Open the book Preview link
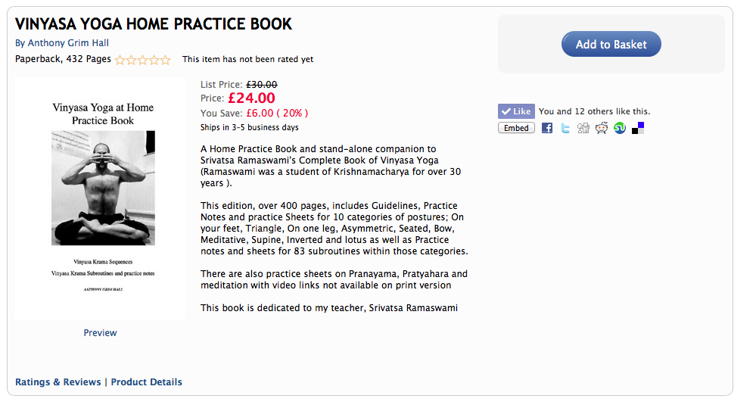The width and height of the screenshot is (756, 405). coord(100,333)
